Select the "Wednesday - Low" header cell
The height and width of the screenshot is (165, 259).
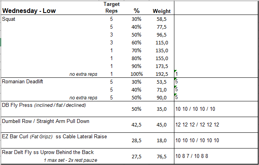[x=29, y=11]
